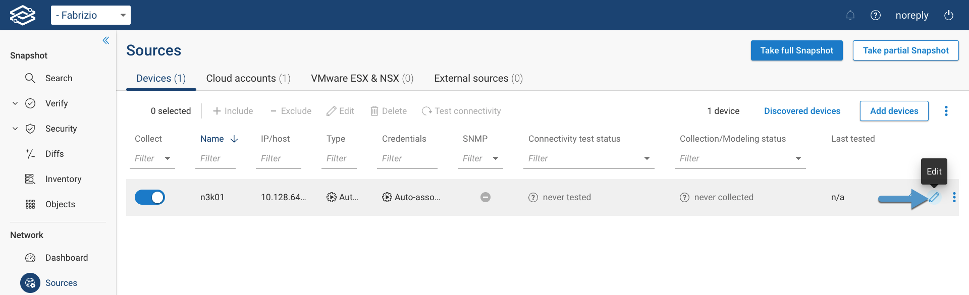Open Diffs in the sidebar
Image resolution: width=969 pixels, height=295 pixels.
pyautogui.click(x=55, y=154)
